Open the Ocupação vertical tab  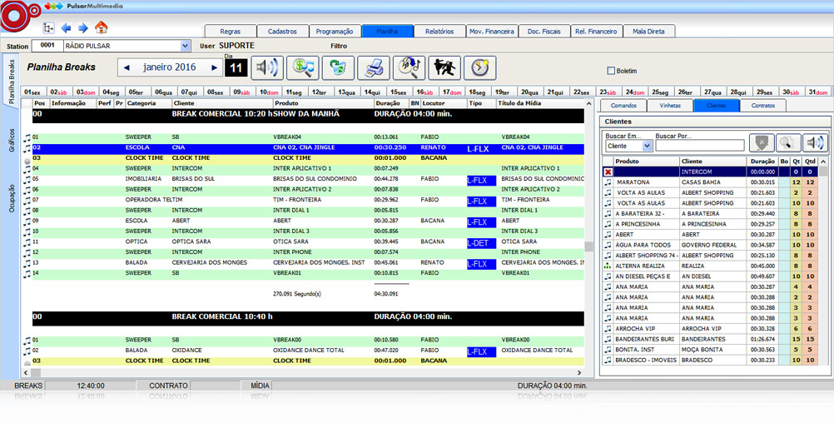click(11, 198)
